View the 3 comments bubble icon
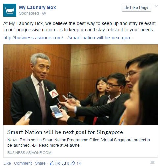The height and width of the screenshot is (168, 160). 64,164
